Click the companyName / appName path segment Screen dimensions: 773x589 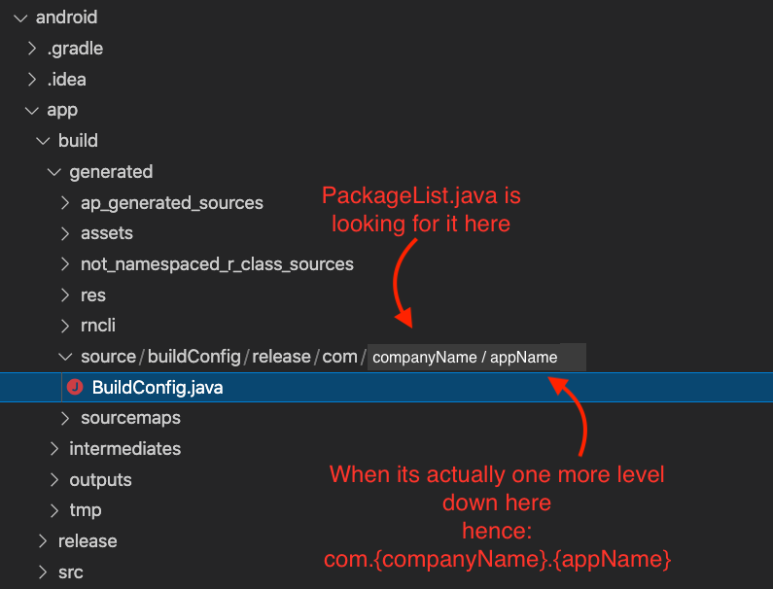(465, 358)
